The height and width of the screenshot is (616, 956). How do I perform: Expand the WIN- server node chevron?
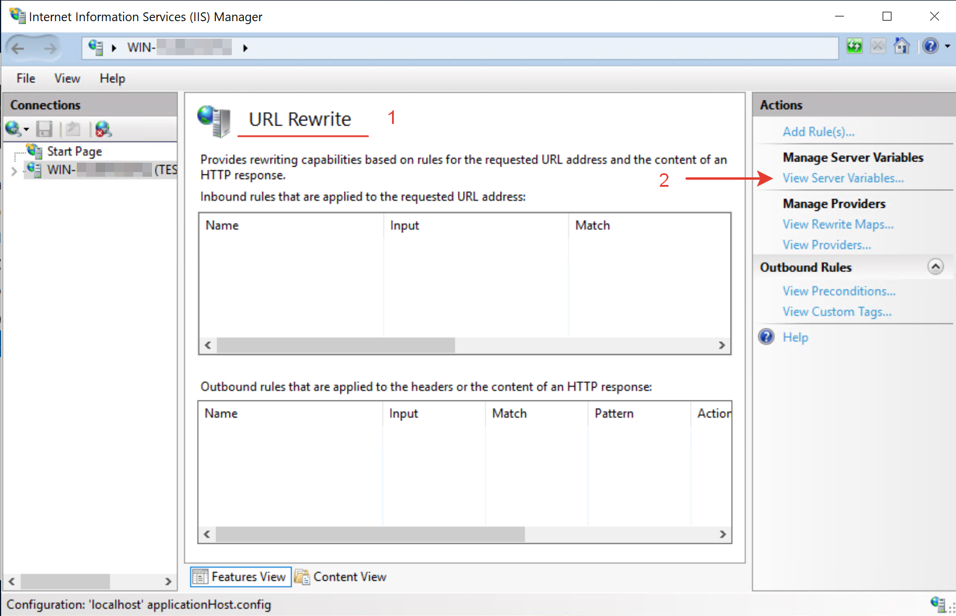pos(14,171)
